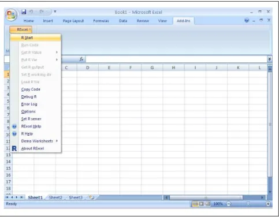Select Debug R menu item
Image resolution: width=279 pixels, height=217 pixels.
(36, 97)
